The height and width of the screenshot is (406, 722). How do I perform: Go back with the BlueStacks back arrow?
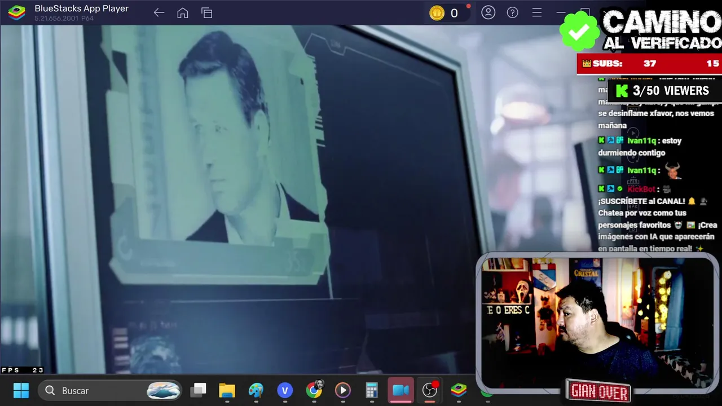(x=159, y=12)
